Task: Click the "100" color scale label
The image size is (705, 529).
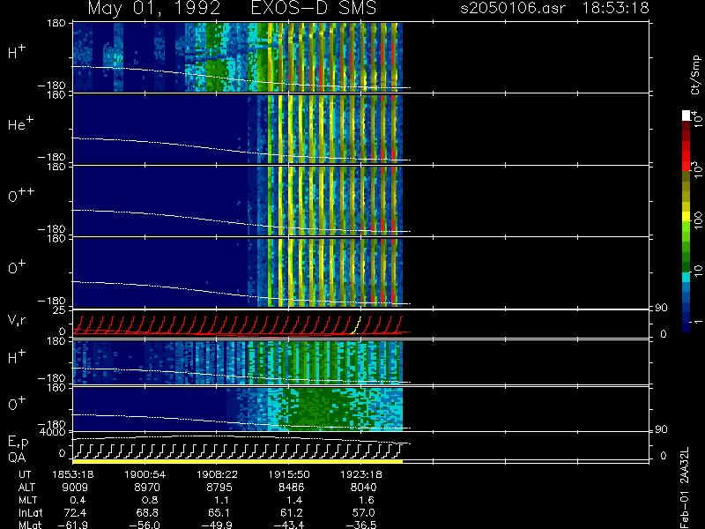Action: [x=698, y=220]
